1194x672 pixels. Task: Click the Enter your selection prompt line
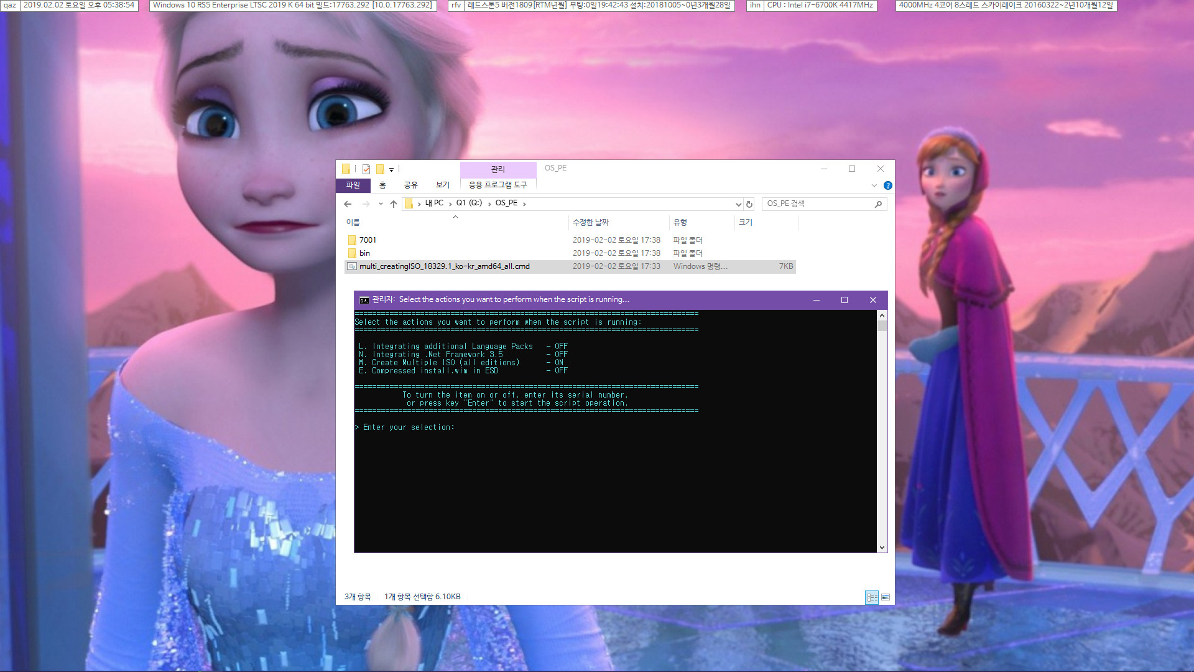coord(405,427)
